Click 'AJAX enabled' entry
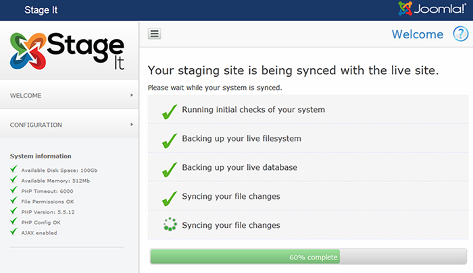 39,233
